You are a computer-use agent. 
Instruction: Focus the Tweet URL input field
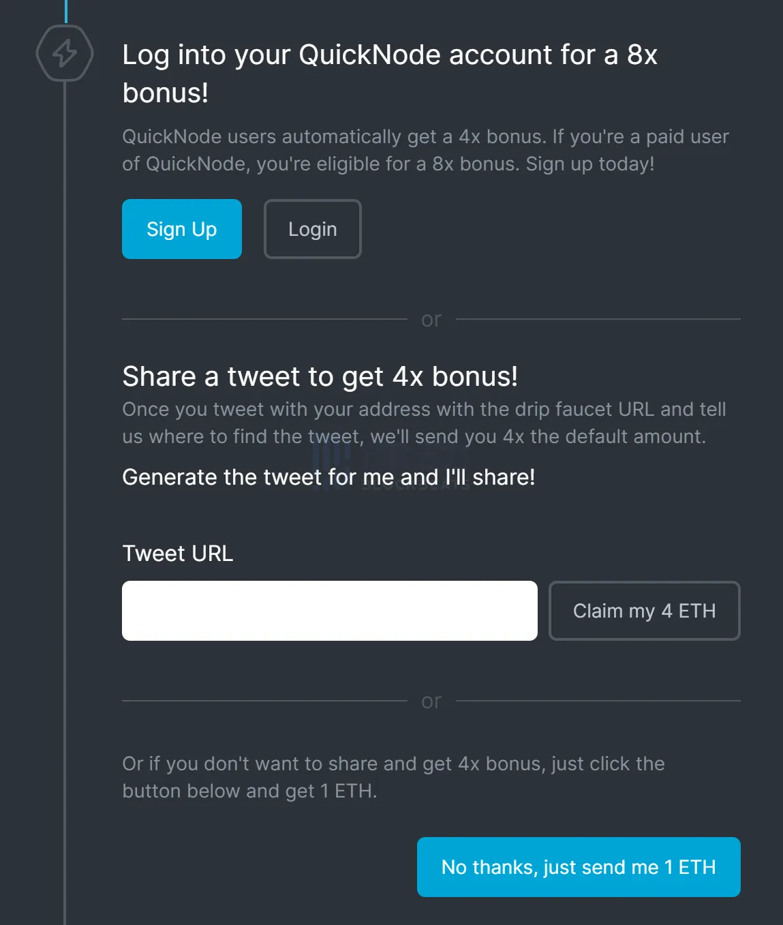[x=329, y=611]
